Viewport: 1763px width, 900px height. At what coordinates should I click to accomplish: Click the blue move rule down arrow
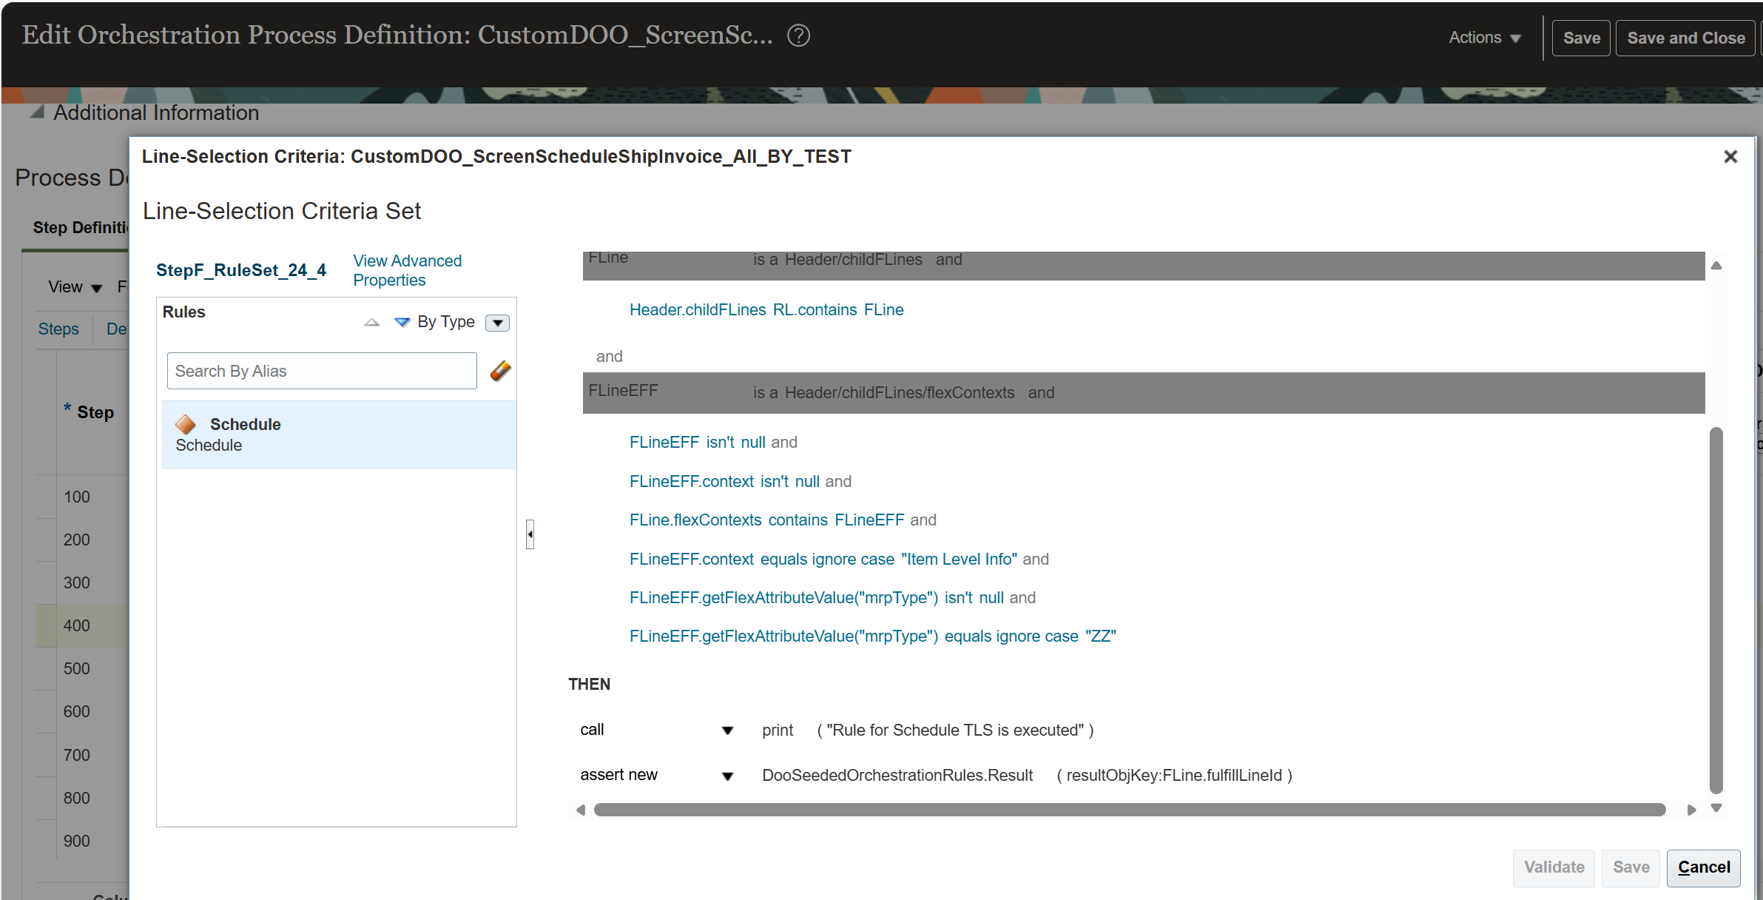(402, 322)
